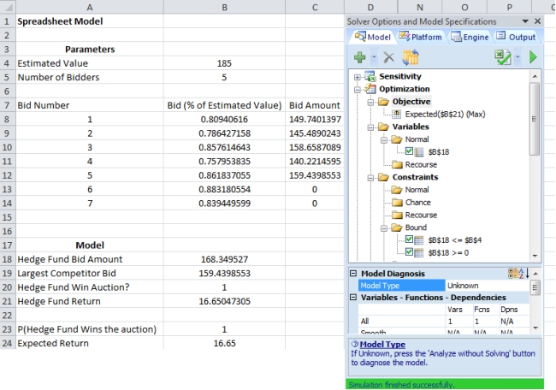The width and height of the screenshot is (556, 390).
Task: Switch to the Platform tab
Action: [421, 37]
